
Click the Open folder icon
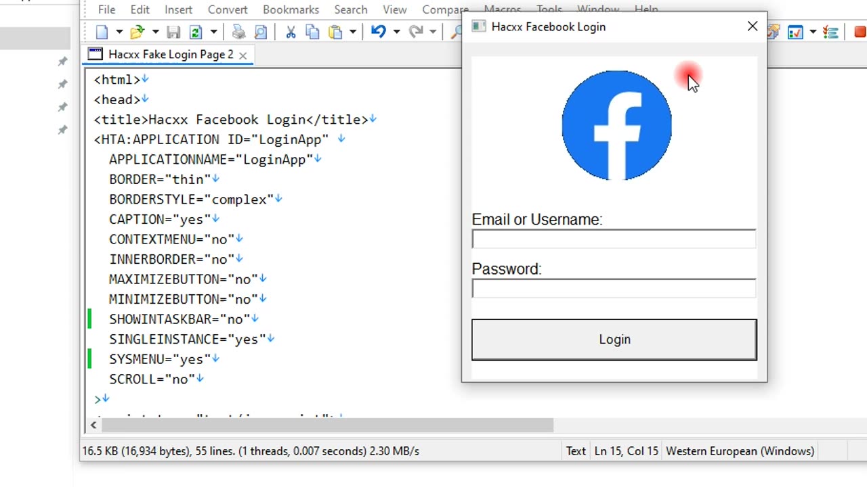click(x=138, y=32)
